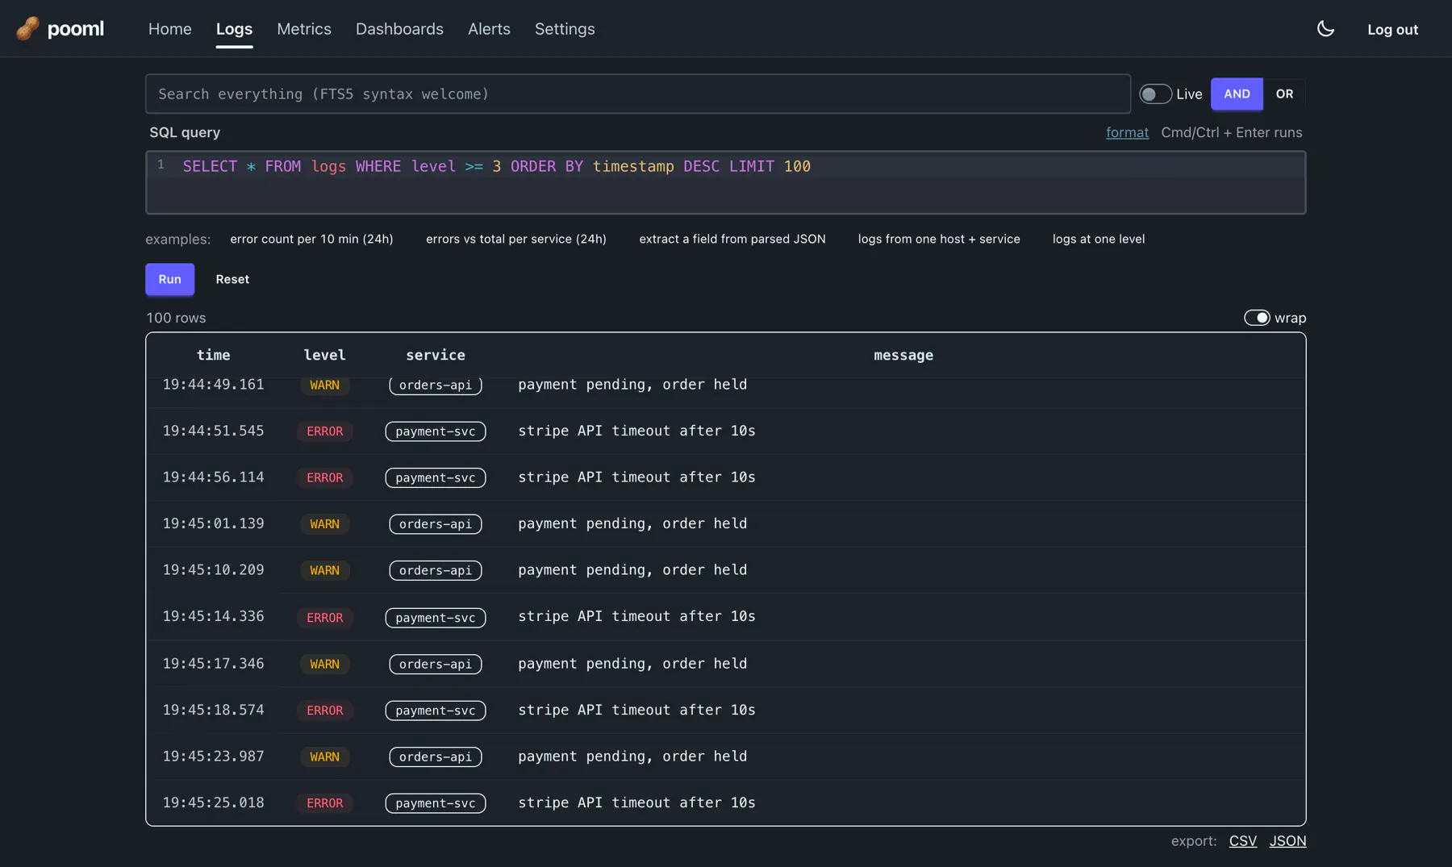
Task: Load the 'error count per 10 min (24h)' example
Action: click(x=311, y=239)
